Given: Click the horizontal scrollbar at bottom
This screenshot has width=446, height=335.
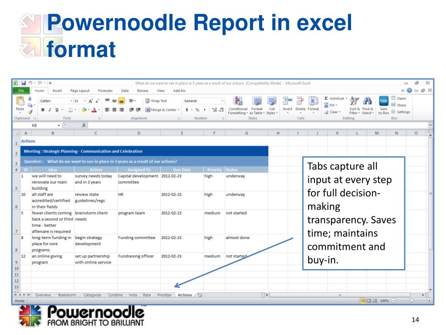Looking at the screenshot, I should 340,295.
